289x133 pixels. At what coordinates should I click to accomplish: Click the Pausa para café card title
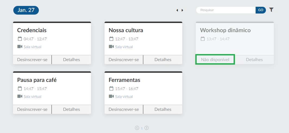click(37, 80)
